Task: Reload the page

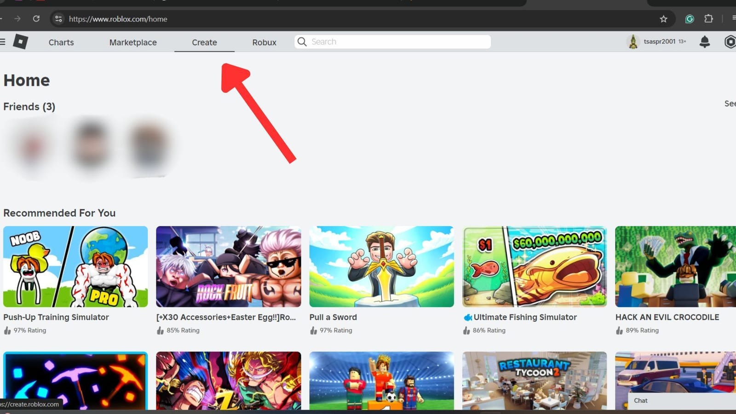Action: coord(37,19)
